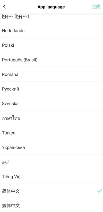This screenshot has width=103, height=212.
Task: Tap the back arrow icon
Action: (4, 7)
